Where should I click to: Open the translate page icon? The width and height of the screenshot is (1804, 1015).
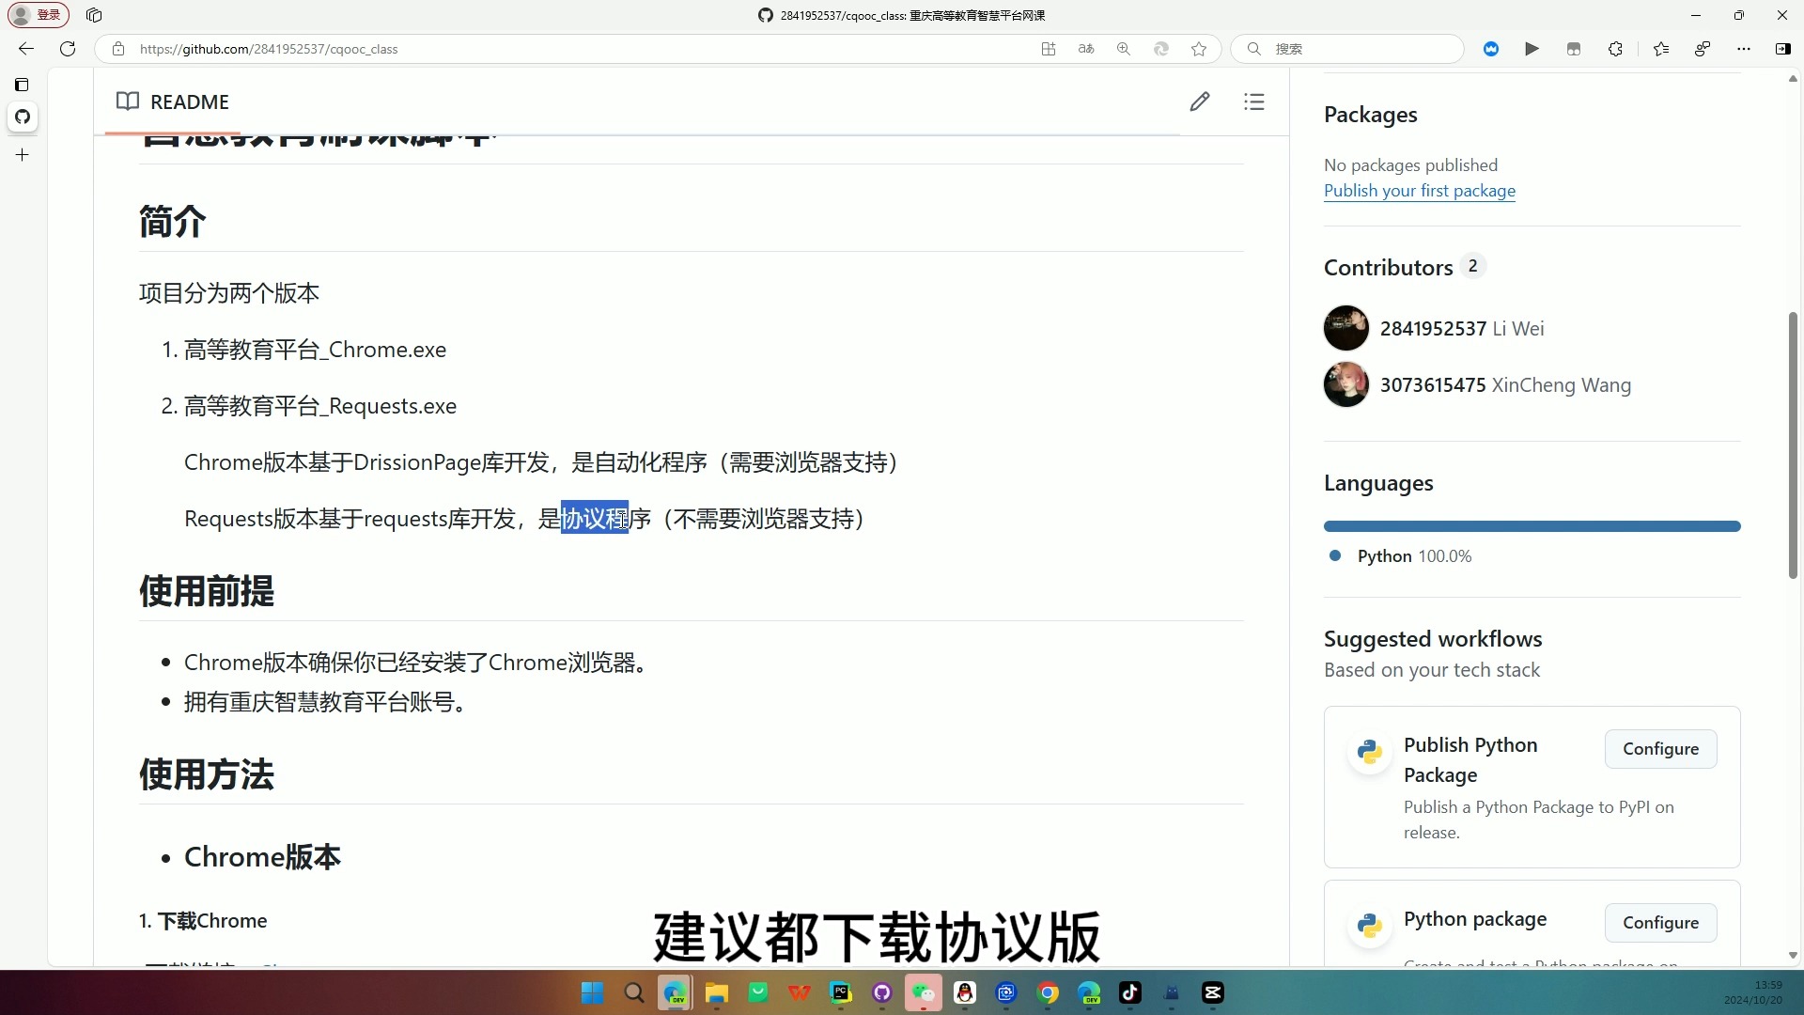1086,49
